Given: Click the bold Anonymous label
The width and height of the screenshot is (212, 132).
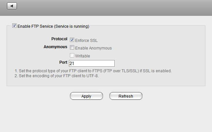Looking at the screenshot, I should tap(55, 47).
